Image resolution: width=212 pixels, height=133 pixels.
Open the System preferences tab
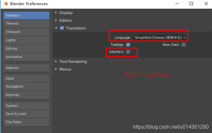(x=26, y=106)
